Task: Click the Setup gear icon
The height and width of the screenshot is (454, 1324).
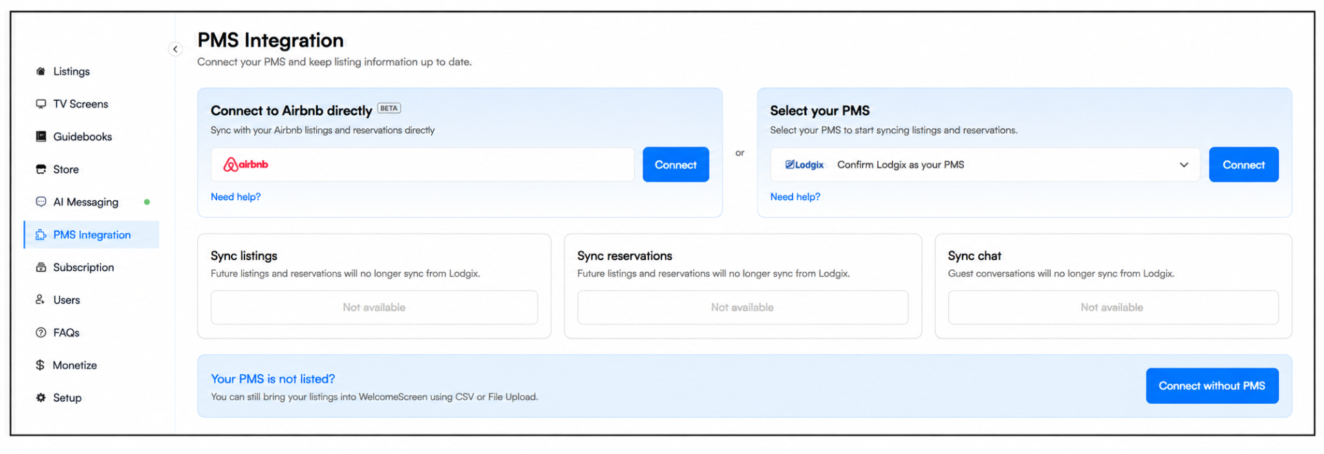Action: coord(41,398)
